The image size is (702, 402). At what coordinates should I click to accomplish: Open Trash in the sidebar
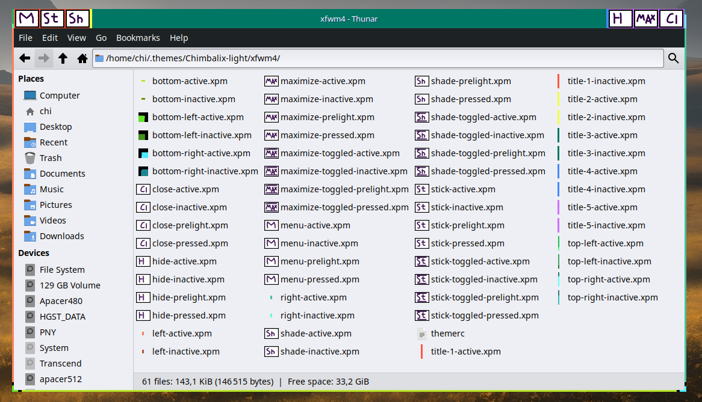tap(51, 158)
